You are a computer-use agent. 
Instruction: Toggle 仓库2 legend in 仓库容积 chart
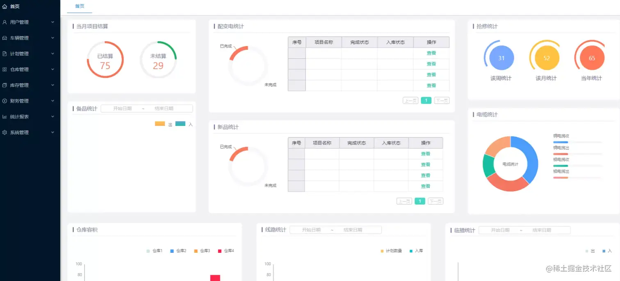coord(178,251)
